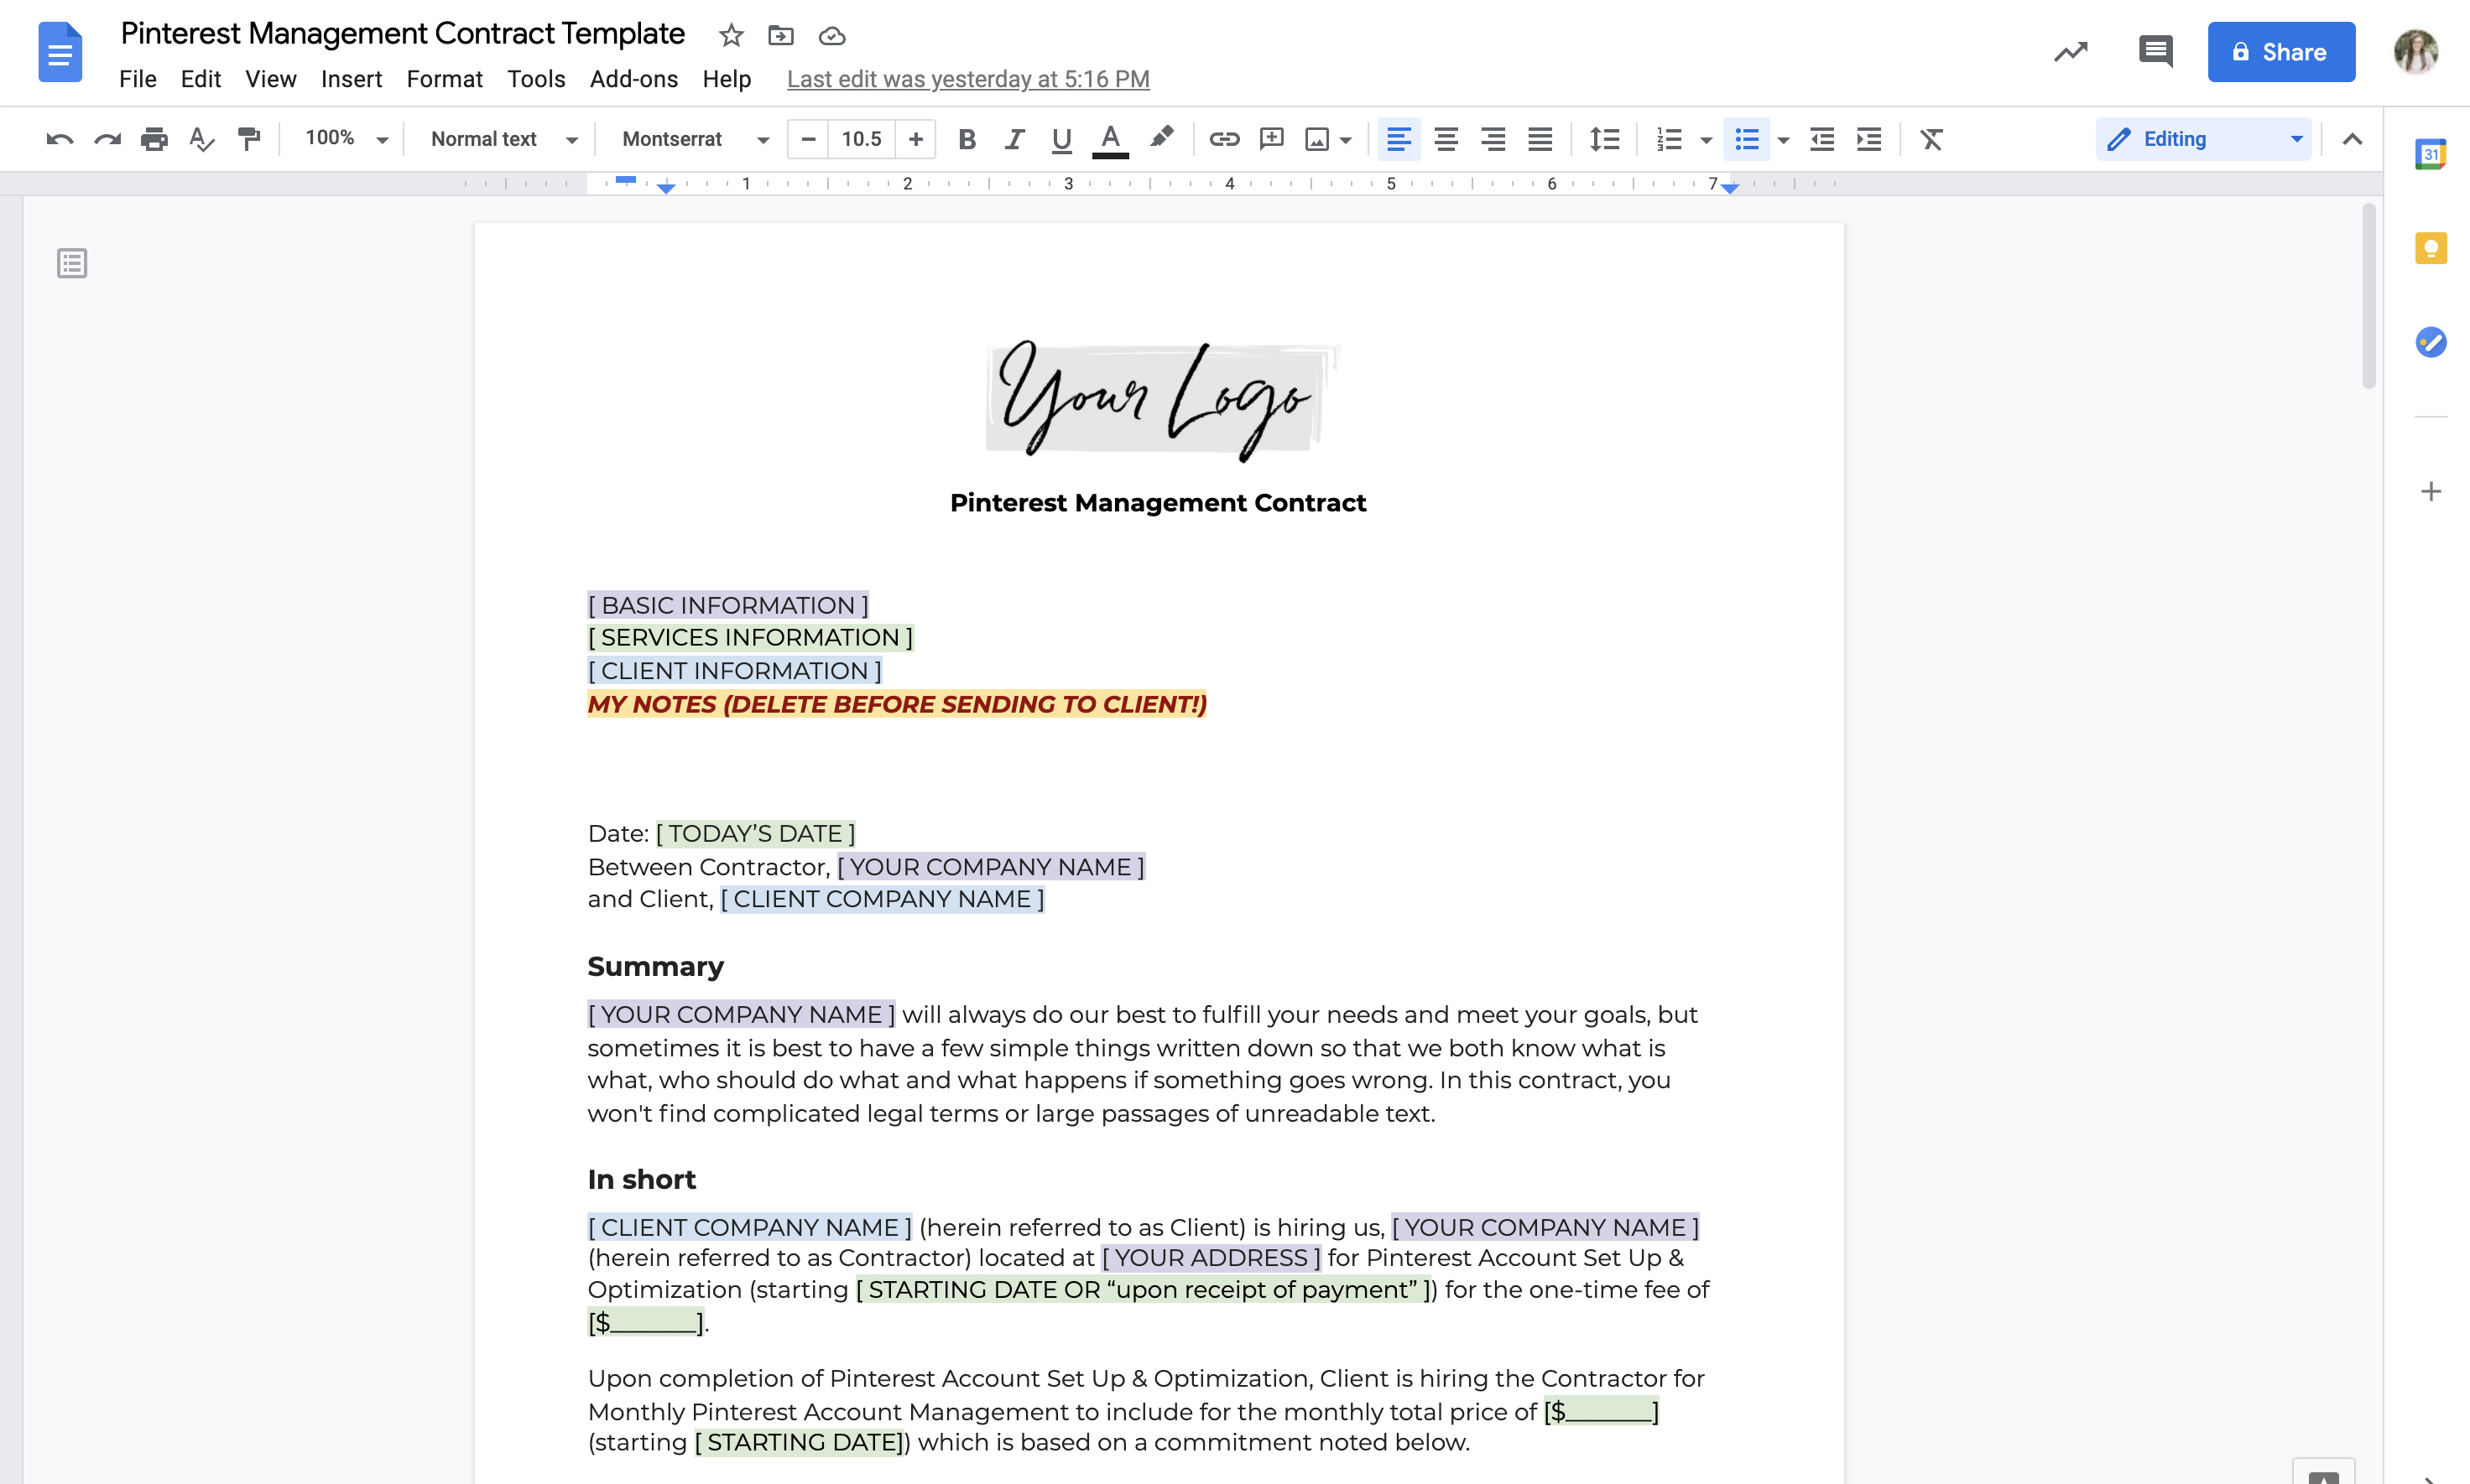
Task: Open comment history speech bubble icon
Action: pos(2155,51)
